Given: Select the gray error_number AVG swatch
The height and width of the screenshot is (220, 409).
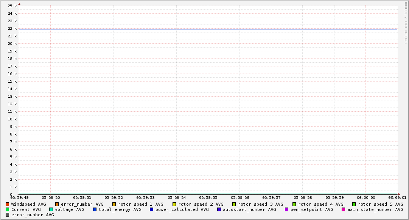Looking at the screenshot, I should click(8, 215).
